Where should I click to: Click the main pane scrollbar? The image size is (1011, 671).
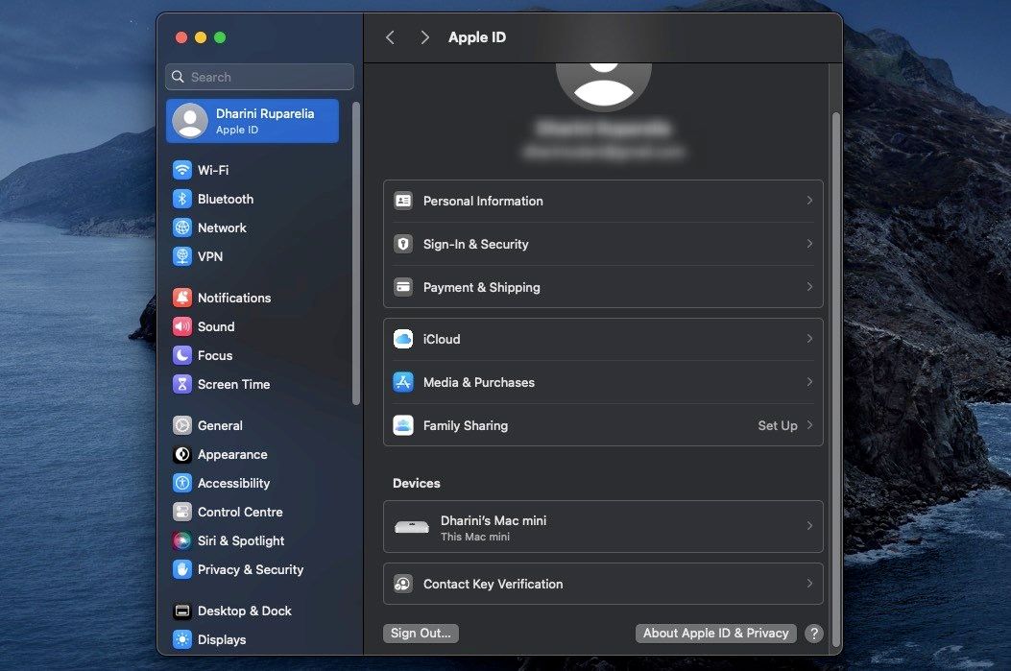pyautogui.click(x=835, y=379)
